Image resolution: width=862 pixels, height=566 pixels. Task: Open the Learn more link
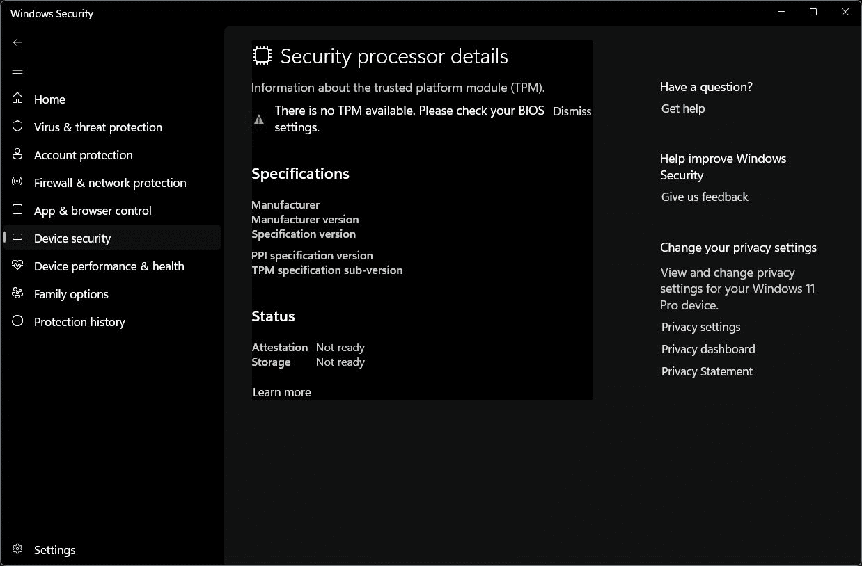(x=281, y=392)
